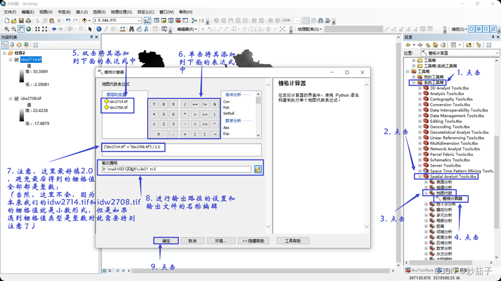The height and width of the screenshot is (281, 501).
Task: Click the + operator button
Action: coord(185,134)
